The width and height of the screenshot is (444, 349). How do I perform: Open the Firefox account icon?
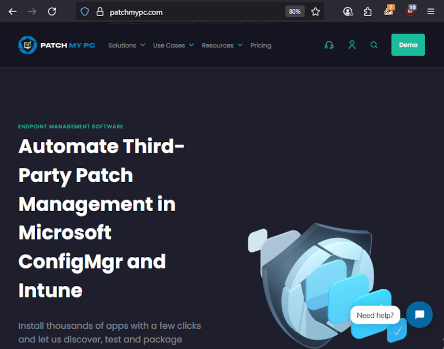pyautogui.click(x=348, y=12)
